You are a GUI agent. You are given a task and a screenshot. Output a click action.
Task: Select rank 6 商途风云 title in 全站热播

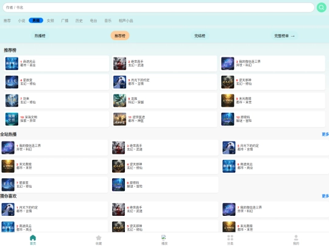click(246, 164)
